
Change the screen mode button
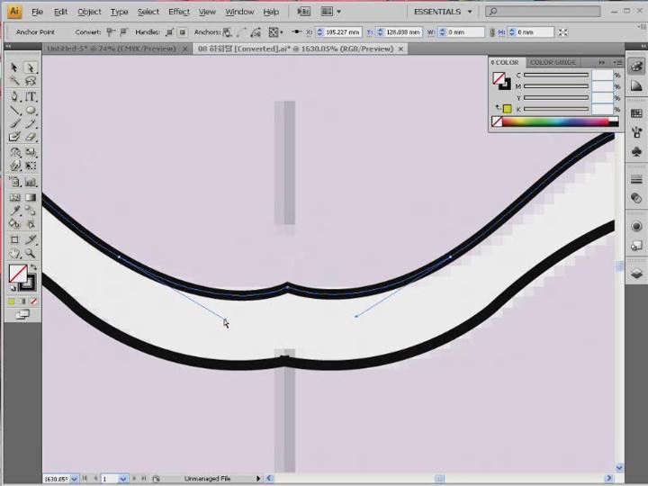(22, 315)
